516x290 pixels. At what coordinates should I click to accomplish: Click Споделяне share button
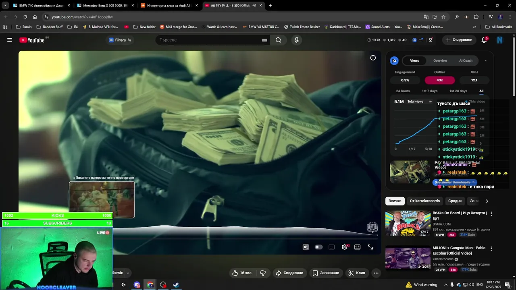289,273
